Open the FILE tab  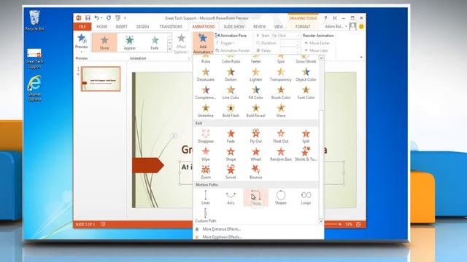tap(82, 27)
